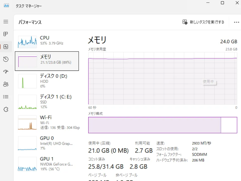
Task: Select the CPU performance item
Action: pos(47,41)
